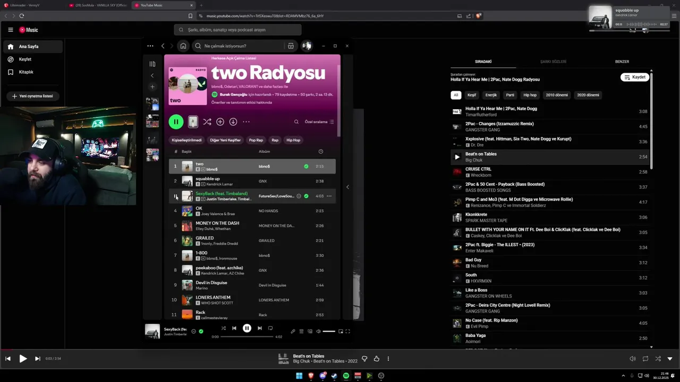Collapse Spotify library sidebar arrow
Viewport: 680px width, 382px height.
pos(152,75)
